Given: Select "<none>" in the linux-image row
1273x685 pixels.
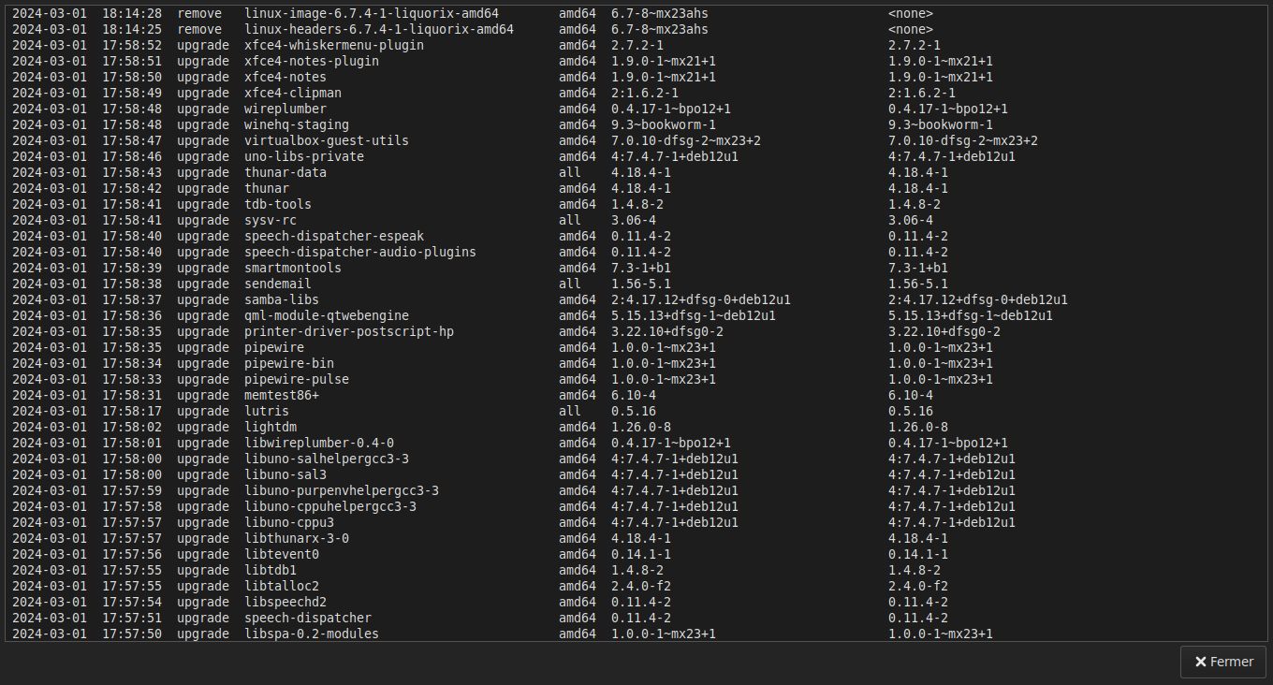Looking at the screenshot, I should [911, 14].
